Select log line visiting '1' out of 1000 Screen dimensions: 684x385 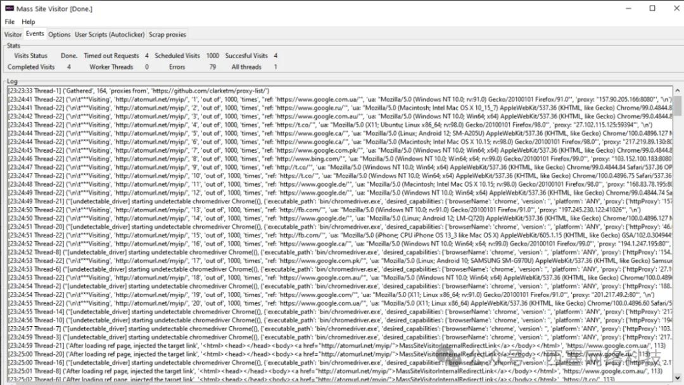[x=340, y=99]
